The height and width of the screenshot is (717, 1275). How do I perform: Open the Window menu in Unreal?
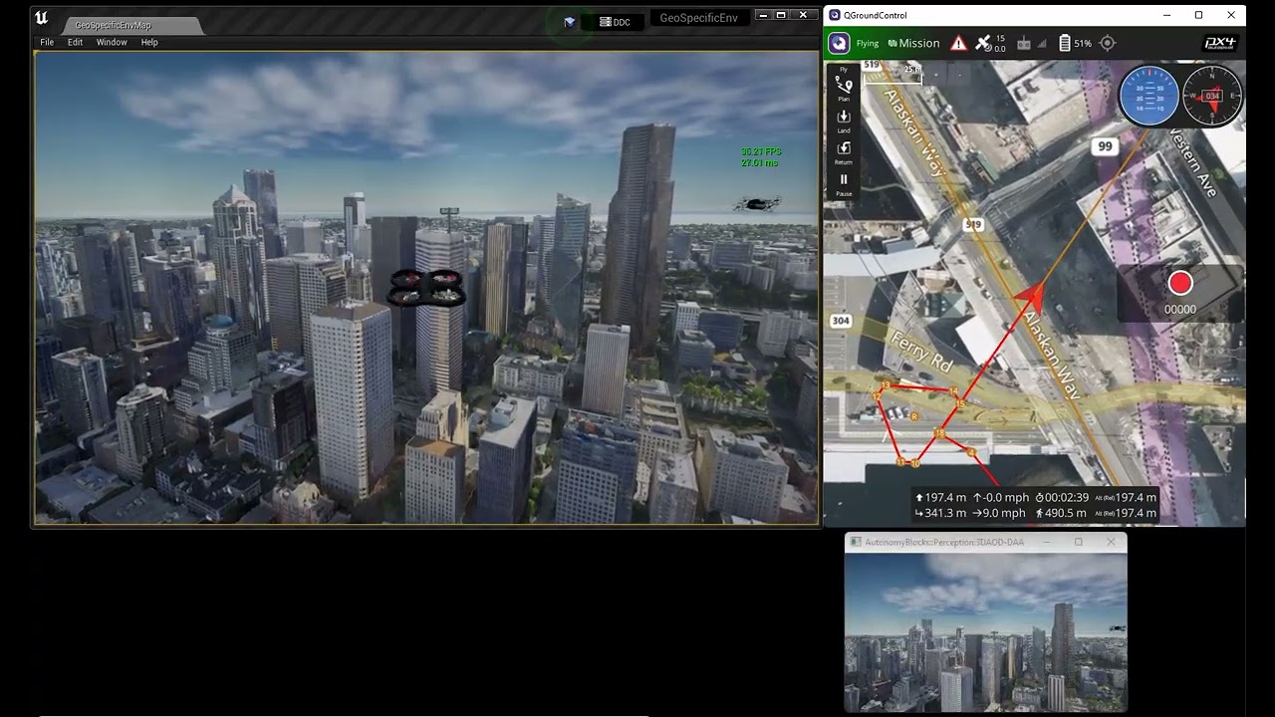pos(112,42)
